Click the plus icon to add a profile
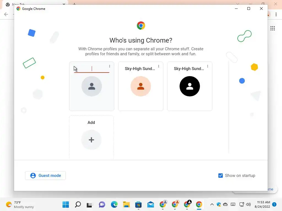Viewport: 282px width, 211px height. [91, 140]
